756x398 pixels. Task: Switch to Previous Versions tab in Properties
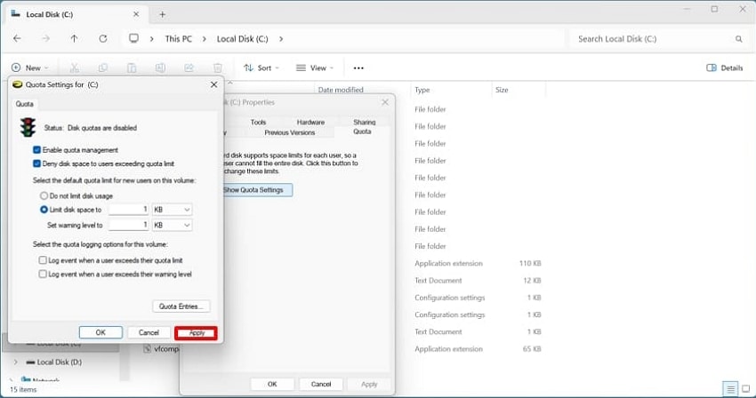[289, 132]
